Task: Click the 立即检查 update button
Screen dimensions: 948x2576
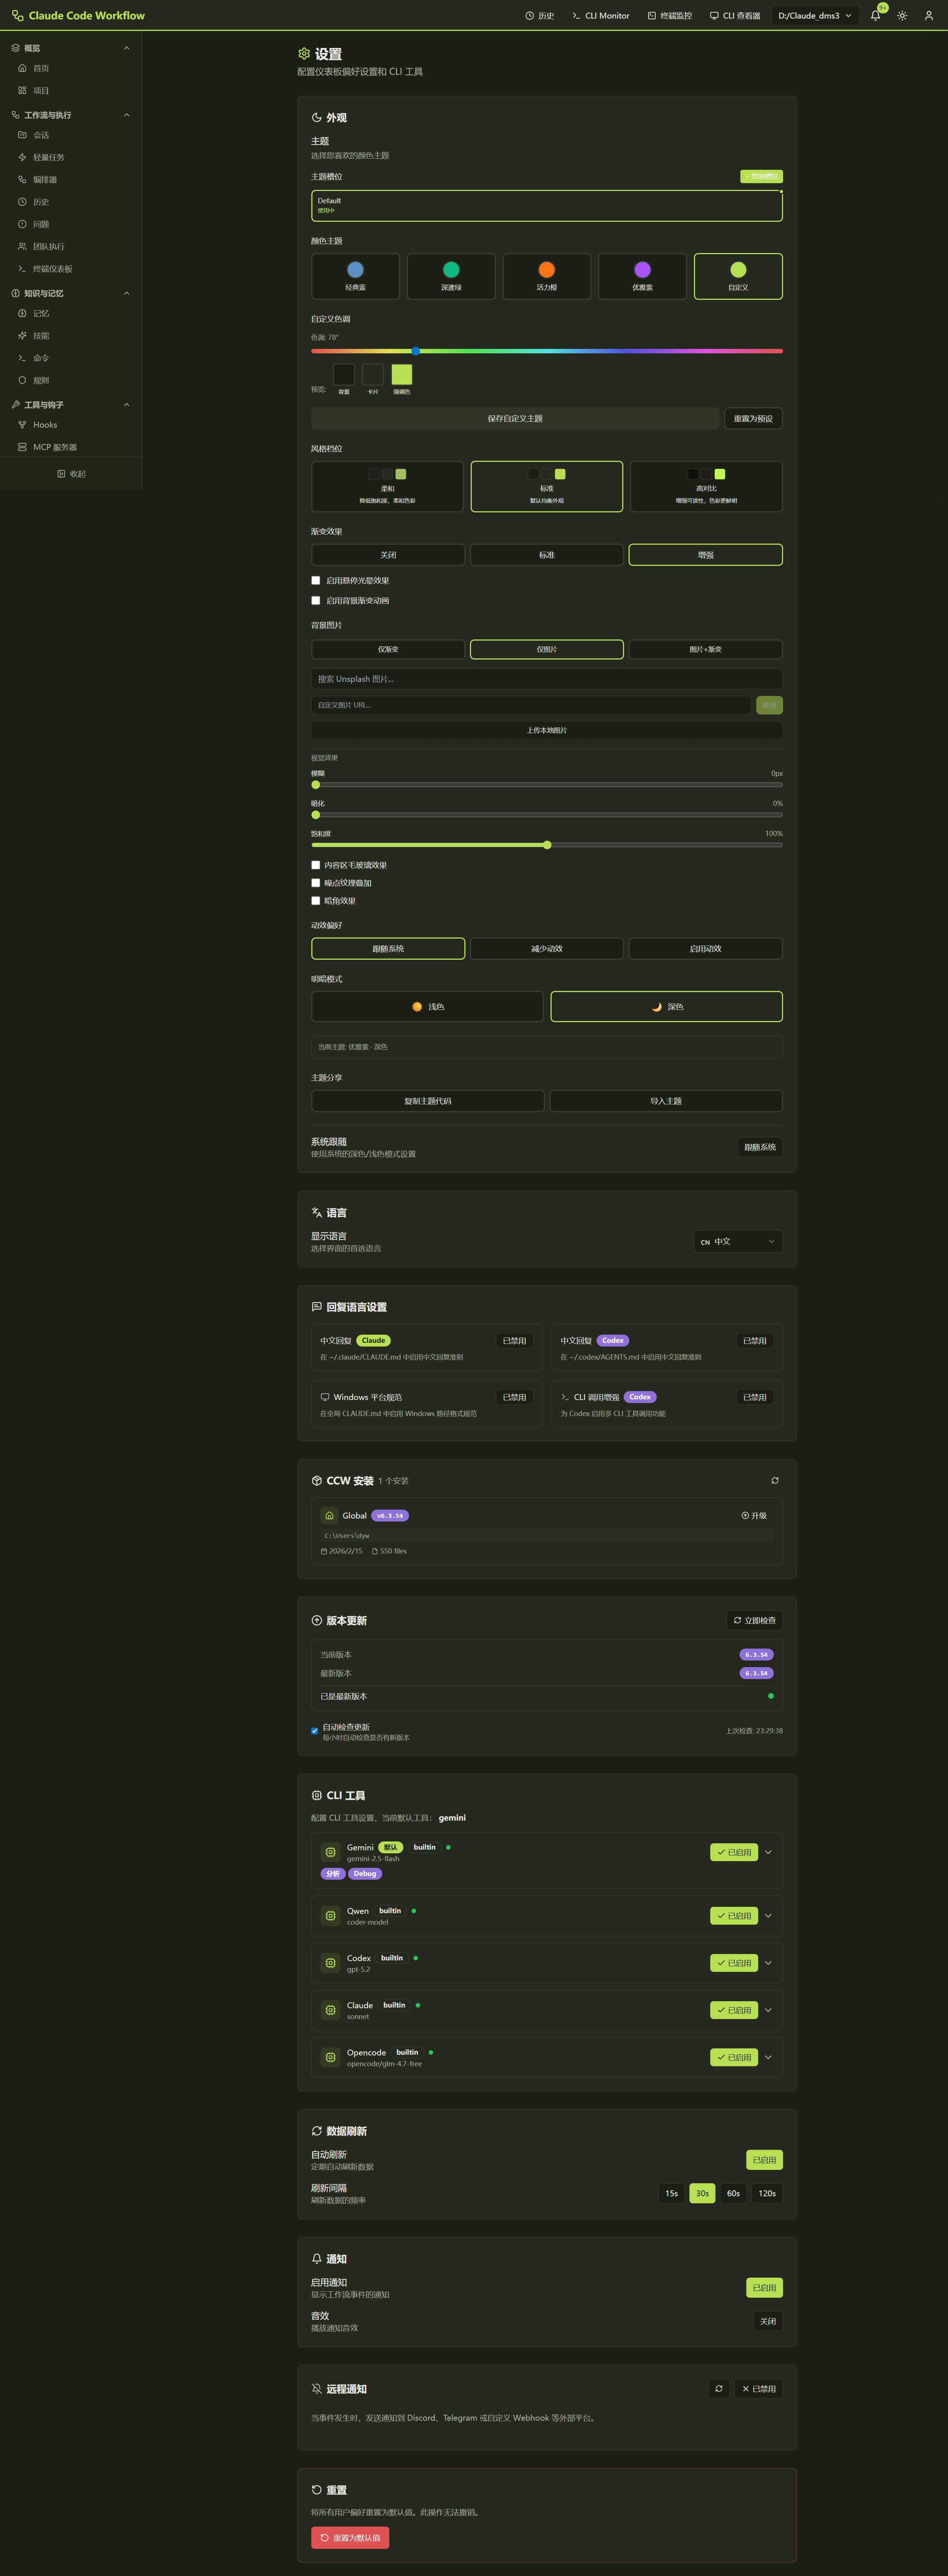Action: pyautogui.click(x=754, y=1620)
